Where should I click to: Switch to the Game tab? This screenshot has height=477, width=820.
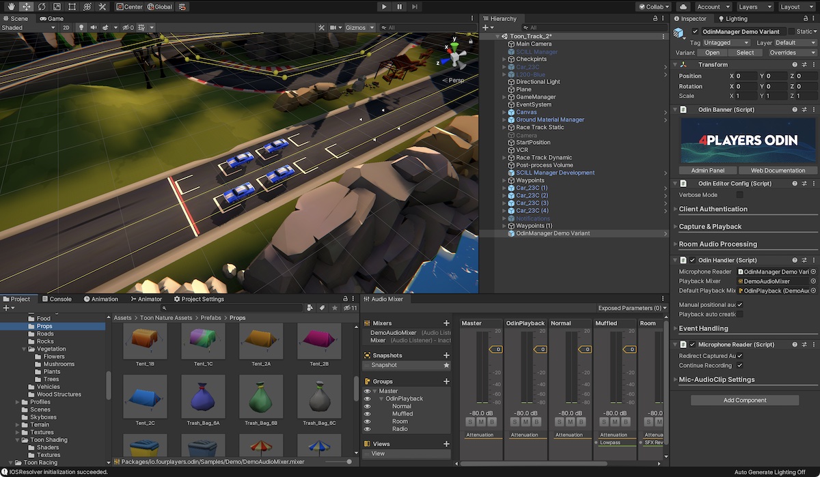click(51, 18)
